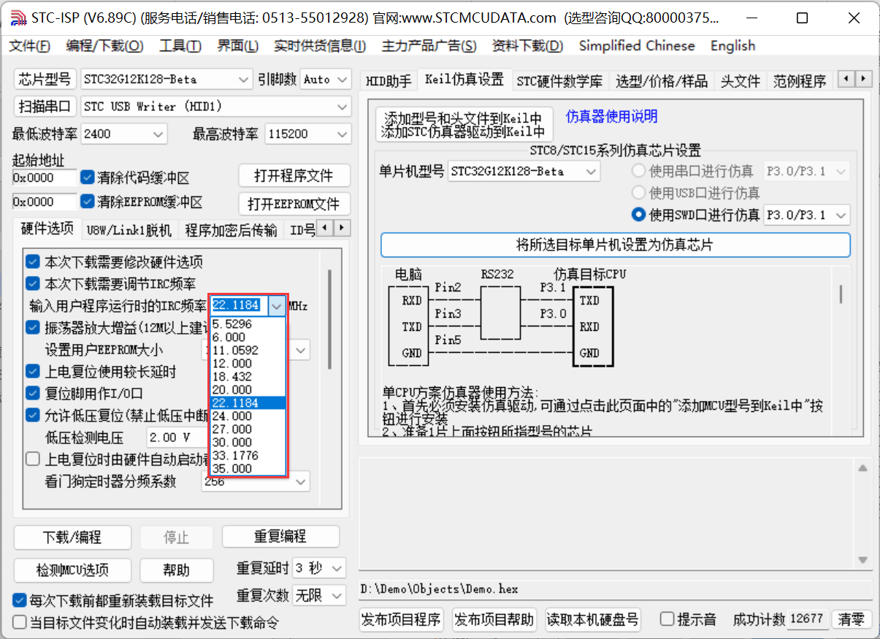Open the 界面(L) menu
Screen dimensions: 880x639
click(238, 46)
